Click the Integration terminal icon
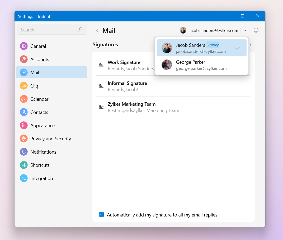Screen dimensions: 283x240 pos(24,178)
